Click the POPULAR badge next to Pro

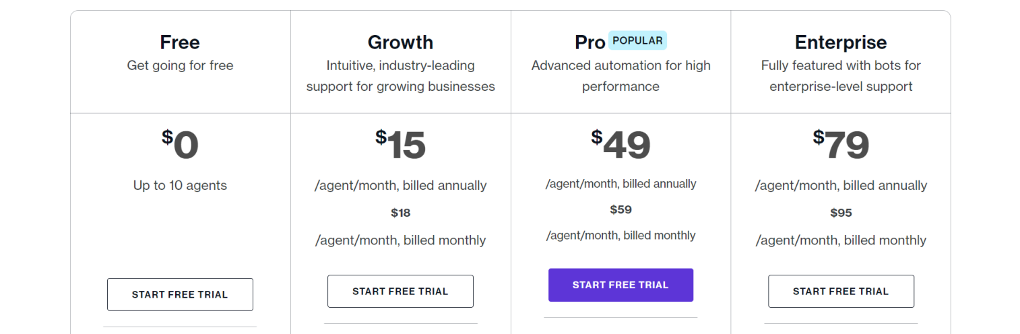(637, 40)
